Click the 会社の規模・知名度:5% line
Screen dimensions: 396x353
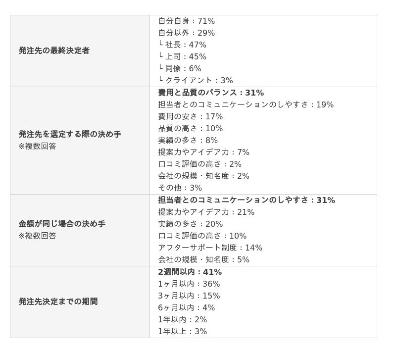(204, 259)
